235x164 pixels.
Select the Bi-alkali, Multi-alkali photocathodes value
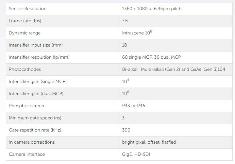pyautogui.click(x=174, y=69)
